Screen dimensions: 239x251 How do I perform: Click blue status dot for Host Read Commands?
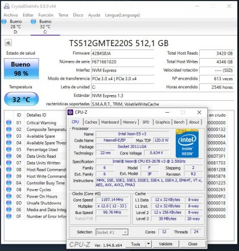coord(9,170)
